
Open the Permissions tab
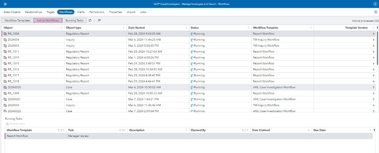pyautogui.click(x=97, y=12)
